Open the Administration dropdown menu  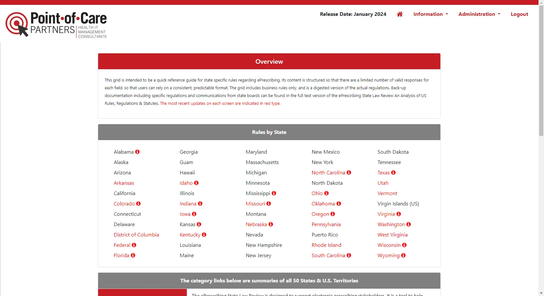coord(479,14)
